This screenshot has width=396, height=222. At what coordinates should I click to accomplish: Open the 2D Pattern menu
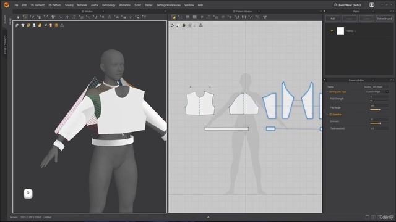[54, 5]
